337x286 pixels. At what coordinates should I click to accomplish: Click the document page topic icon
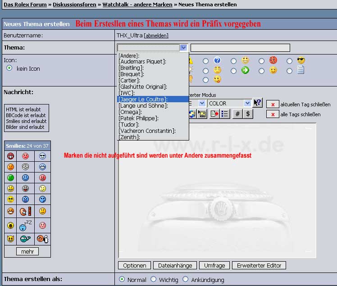pos(301,70)
